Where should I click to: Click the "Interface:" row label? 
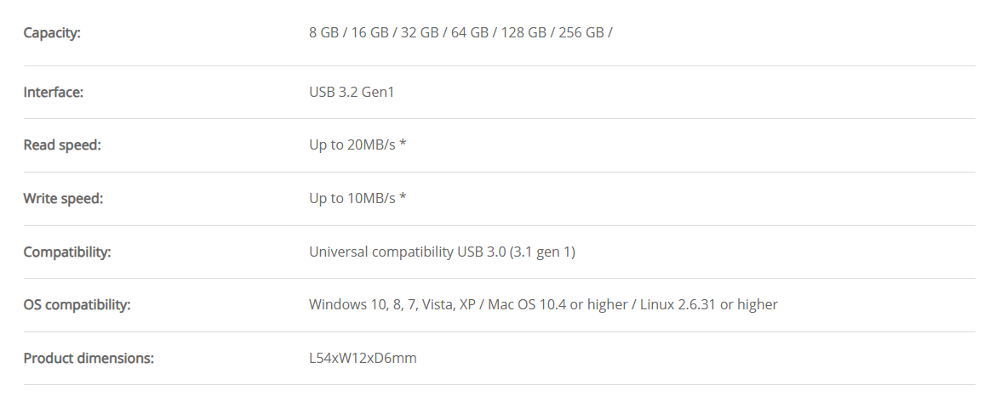[x=54, y=92]
